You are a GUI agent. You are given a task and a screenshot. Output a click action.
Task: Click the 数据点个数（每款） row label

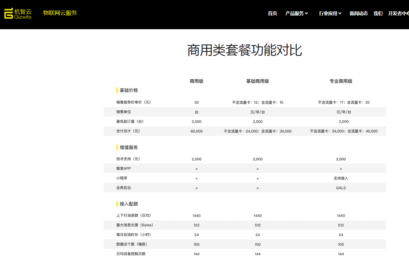click(x=132, y=244)
